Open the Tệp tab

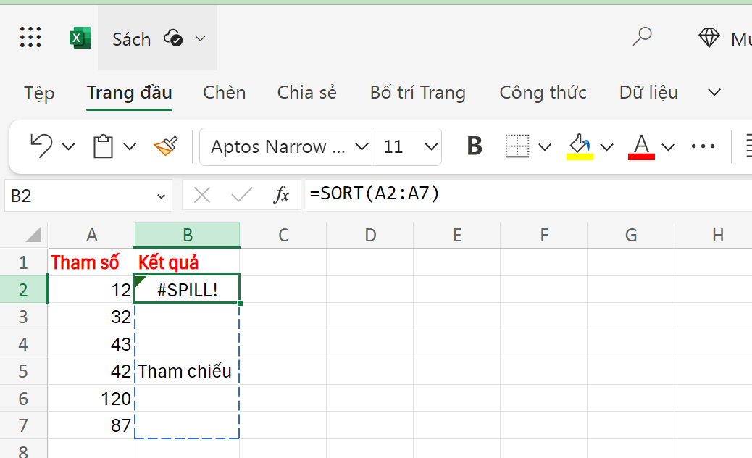[x=39, y=93]
